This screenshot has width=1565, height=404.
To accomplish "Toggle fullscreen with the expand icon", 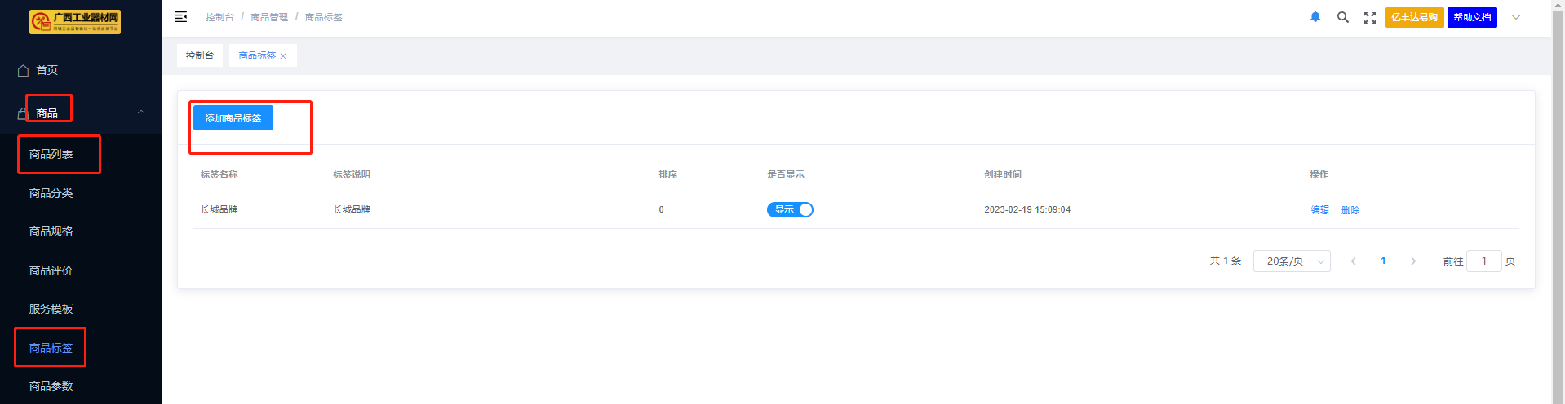I will click(x=1370, y=18).
